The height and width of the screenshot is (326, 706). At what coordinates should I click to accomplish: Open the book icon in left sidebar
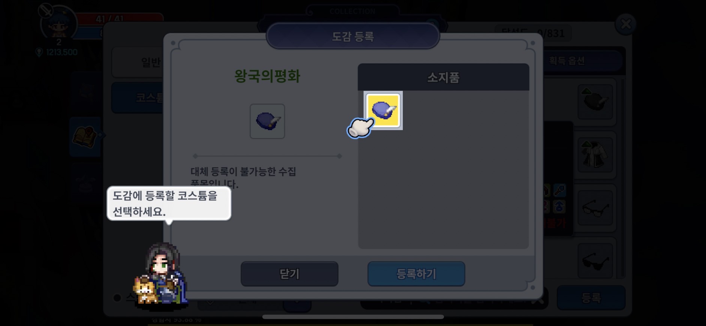tap(85, 137)
